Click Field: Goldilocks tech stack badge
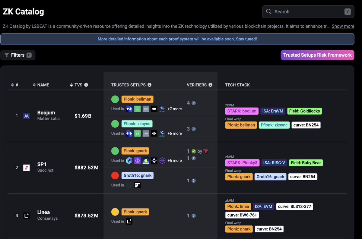This screenshot has height=239, width=362. 305,111
